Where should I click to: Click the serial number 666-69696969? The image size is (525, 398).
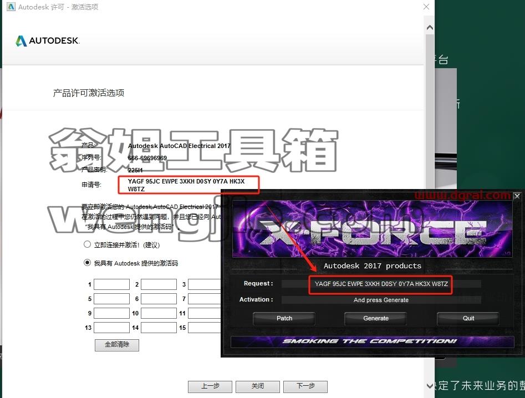click(147, 158)
